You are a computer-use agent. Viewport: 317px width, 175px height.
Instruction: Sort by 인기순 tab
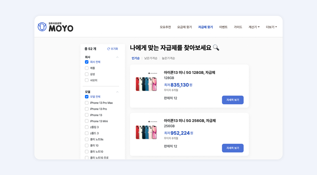136,58
